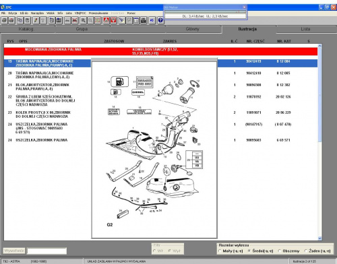The image size is (337, 264).
Task: Click the binoculars search icon
Action: [144, 20]
